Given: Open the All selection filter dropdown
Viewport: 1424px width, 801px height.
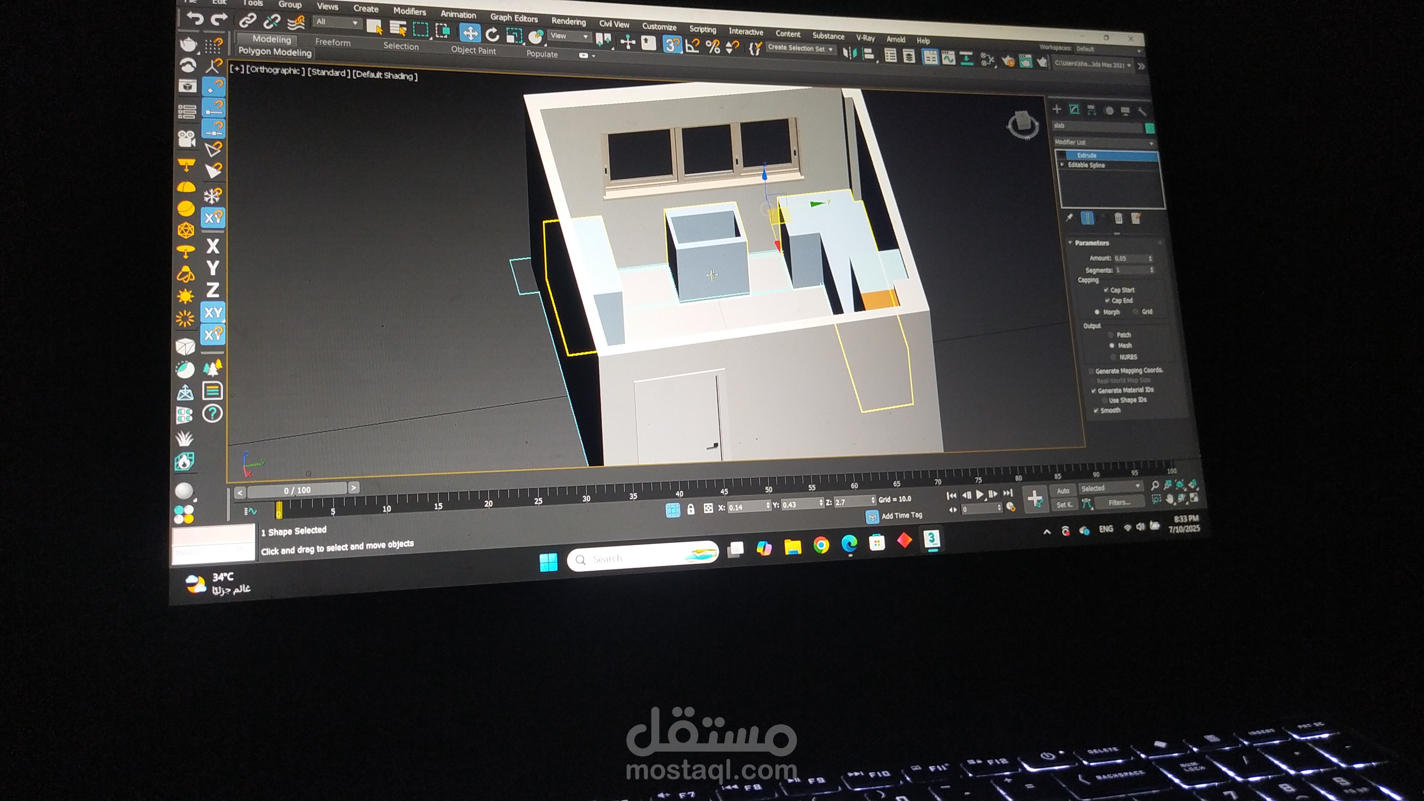Looking at the screenshot, I should [337, 23].
